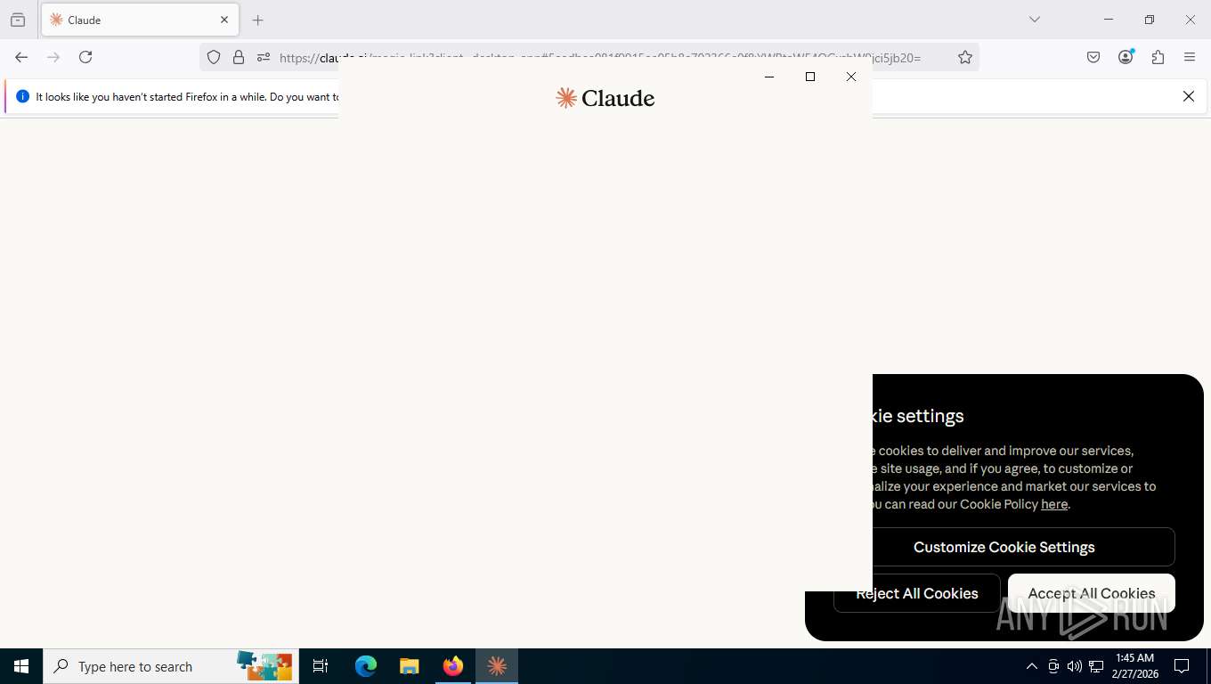Image resolution: width=1211 pixels, height=684 pixels.
Task: Open taskbar clock and date
Action: click(1134, 666)
